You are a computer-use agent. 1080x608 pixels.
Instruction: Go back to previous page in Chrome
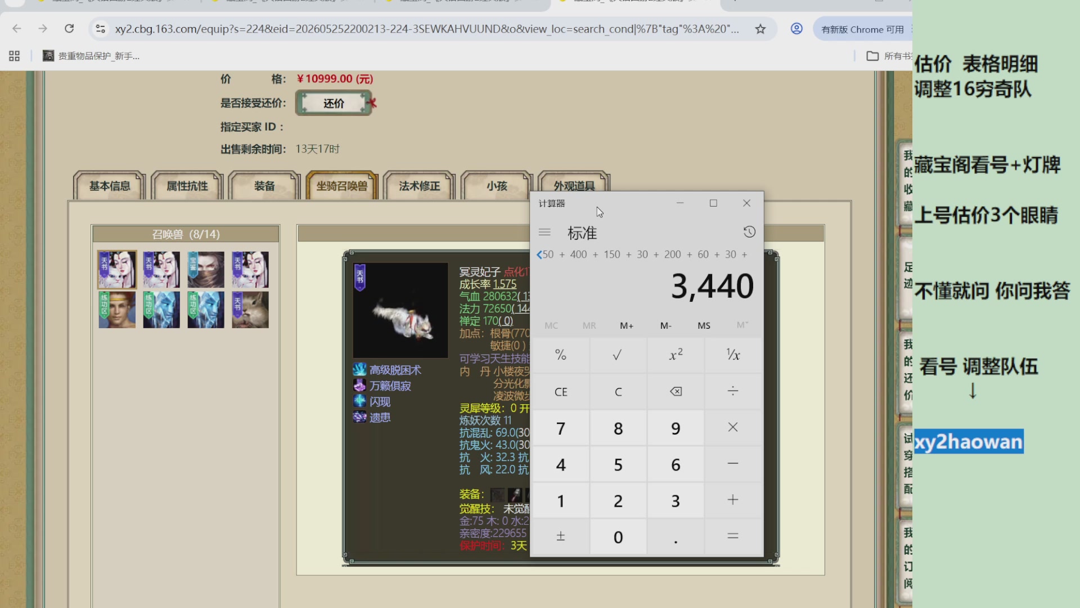[17, 29]
